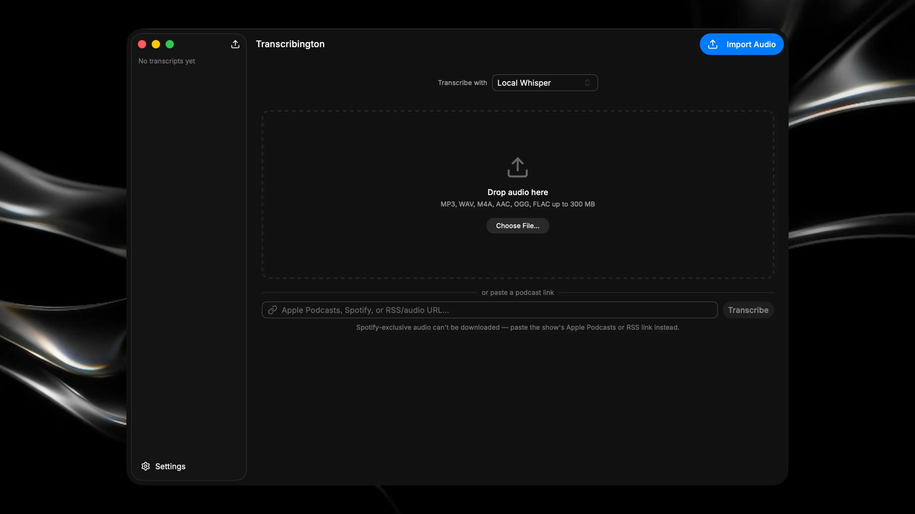The width and height of the screenshot is (915, 514).
Task: Click the "No transcripts yet" text
Action: tap(167, 61)
